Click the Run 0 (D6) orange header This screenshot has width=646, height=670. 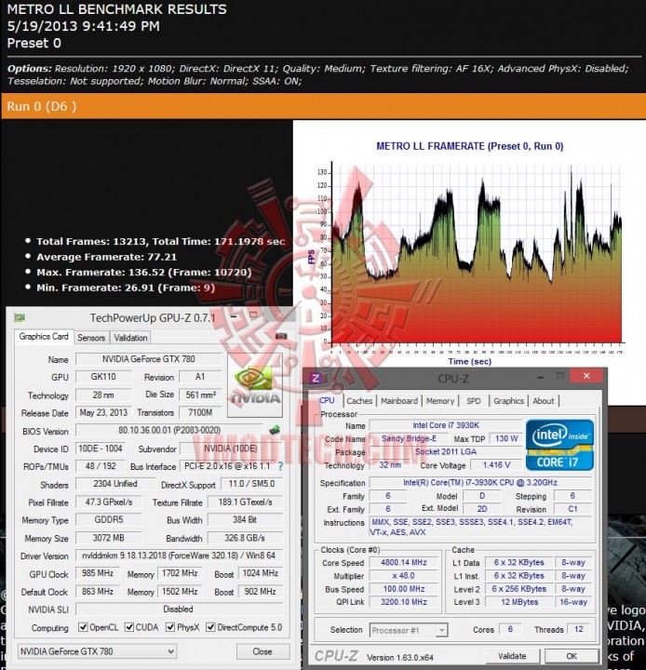pos(323,106)
